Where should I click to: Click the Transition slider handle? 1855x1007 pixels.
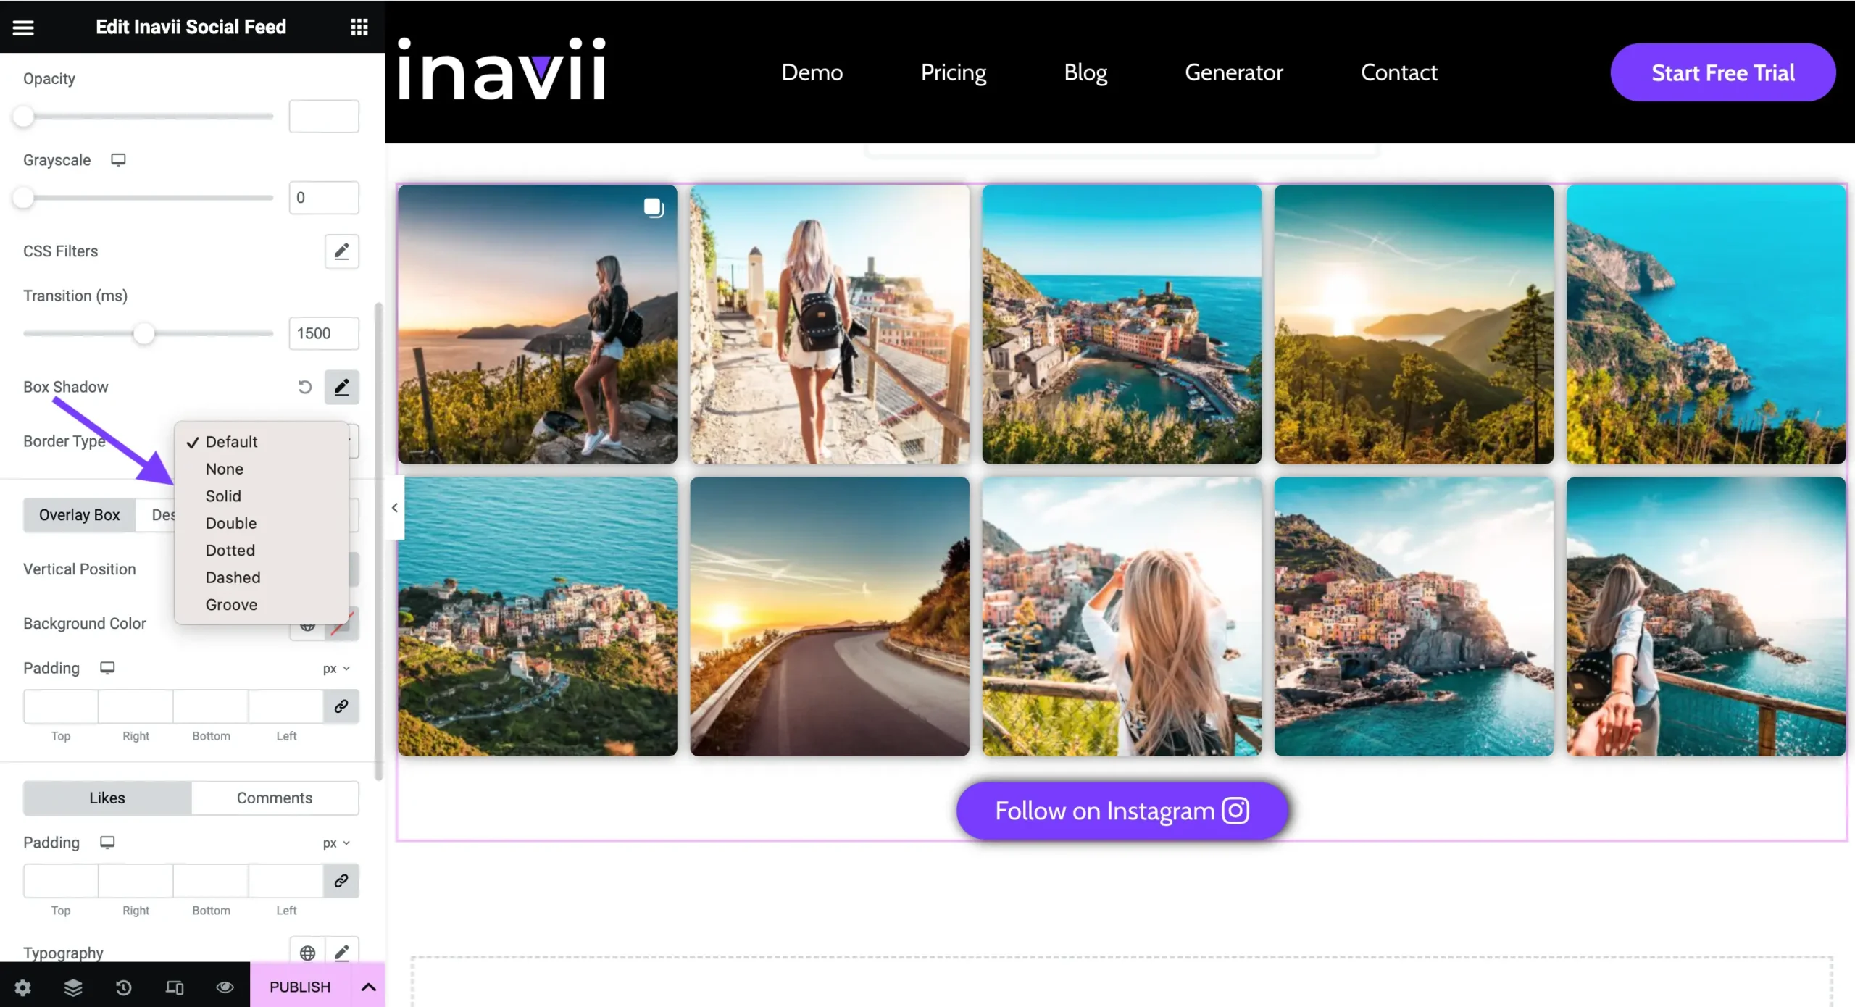coord(144,333)
